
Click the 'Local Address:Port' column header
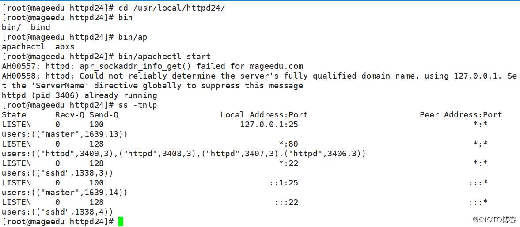point(264,115)
